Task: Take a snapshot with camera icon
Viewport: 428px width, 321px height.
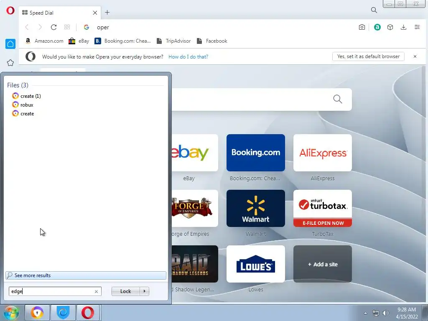Action: tap(362, 27)
